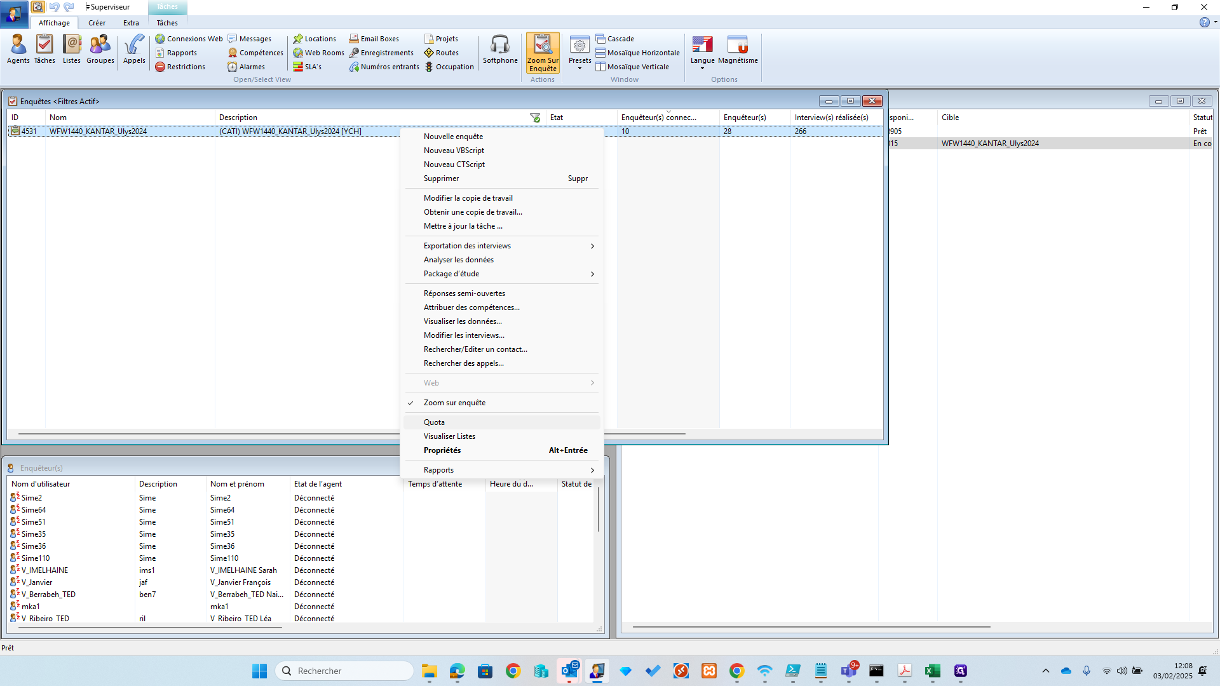
Task: Expand Rapports submenu in context menu
Action: [x=501, y=470]
